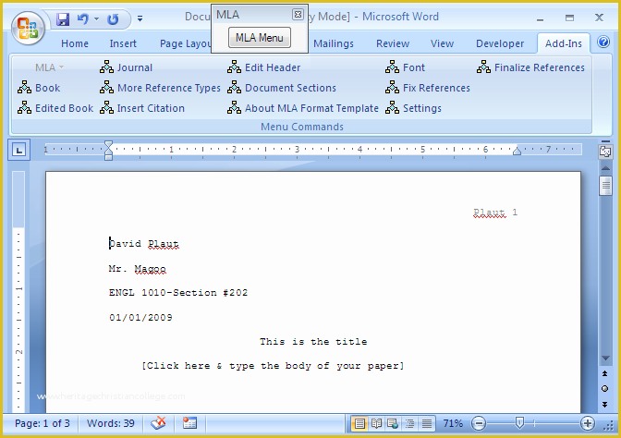Repeat the last action with redo icon

coord(113,18)
